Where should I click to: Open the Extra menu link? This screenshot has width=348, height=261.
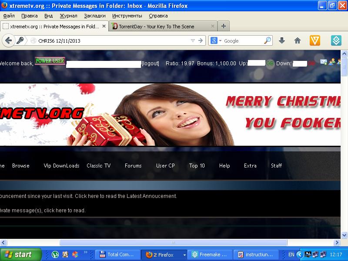click(x=250, y=166)
